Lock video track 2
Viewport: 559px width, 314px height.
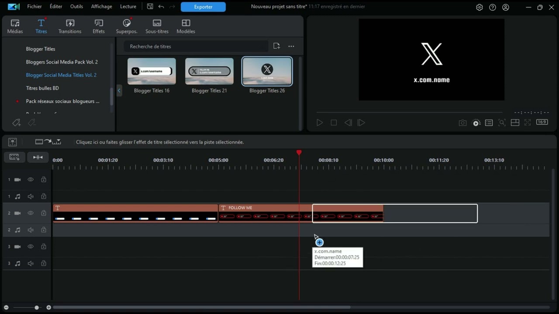pyautogui.click(x=44, y=213)
